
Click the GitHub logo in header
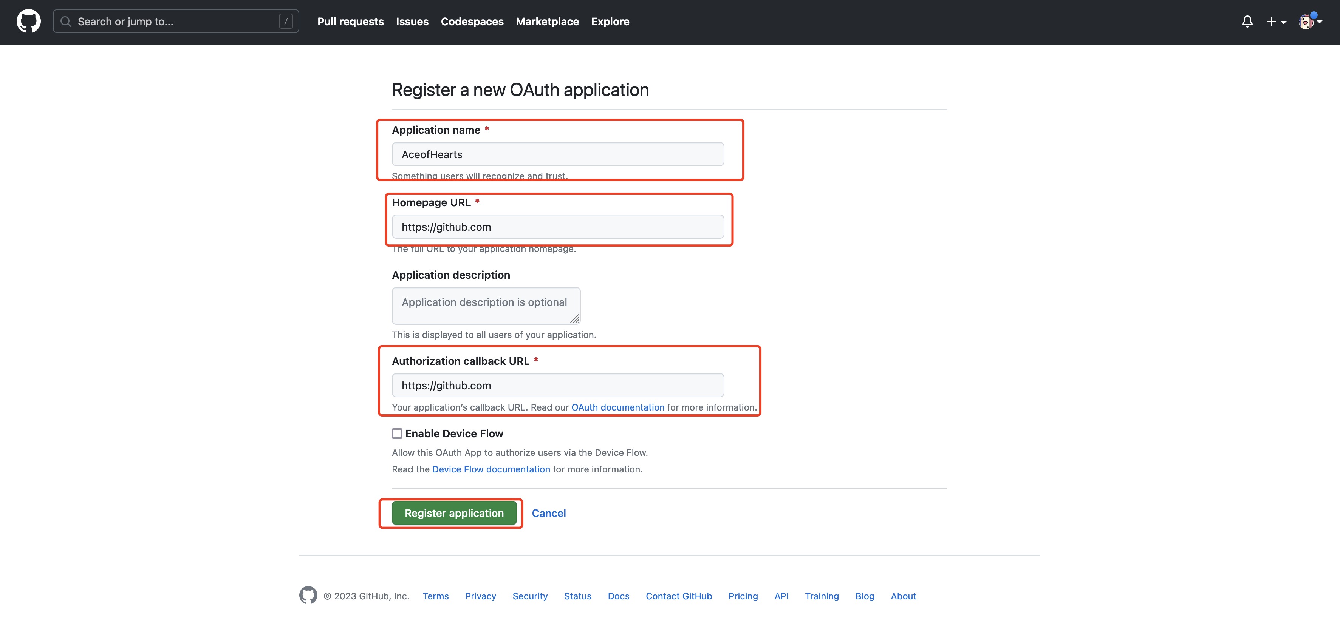[29, 21]
